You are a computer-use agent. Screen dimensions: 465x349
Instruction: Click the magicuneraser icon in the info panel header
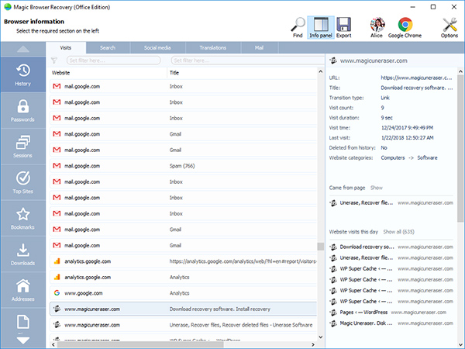333,60
